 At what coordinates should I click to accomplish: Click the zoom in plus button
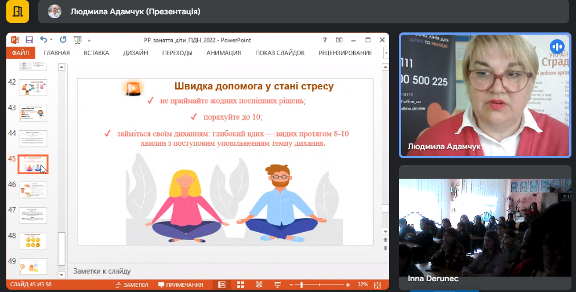click(348, 285)
